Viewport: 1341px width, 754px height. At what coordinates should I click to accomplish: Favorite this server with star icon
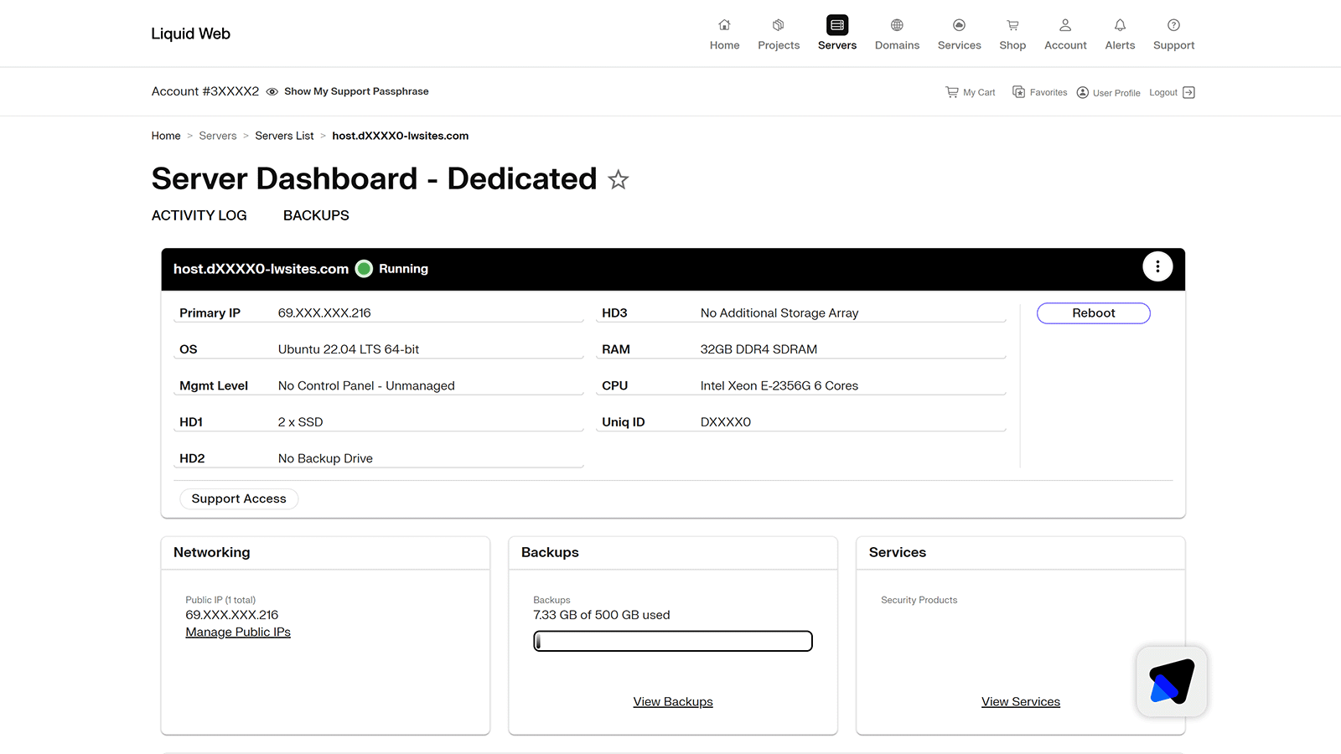[x=619, y=179]
